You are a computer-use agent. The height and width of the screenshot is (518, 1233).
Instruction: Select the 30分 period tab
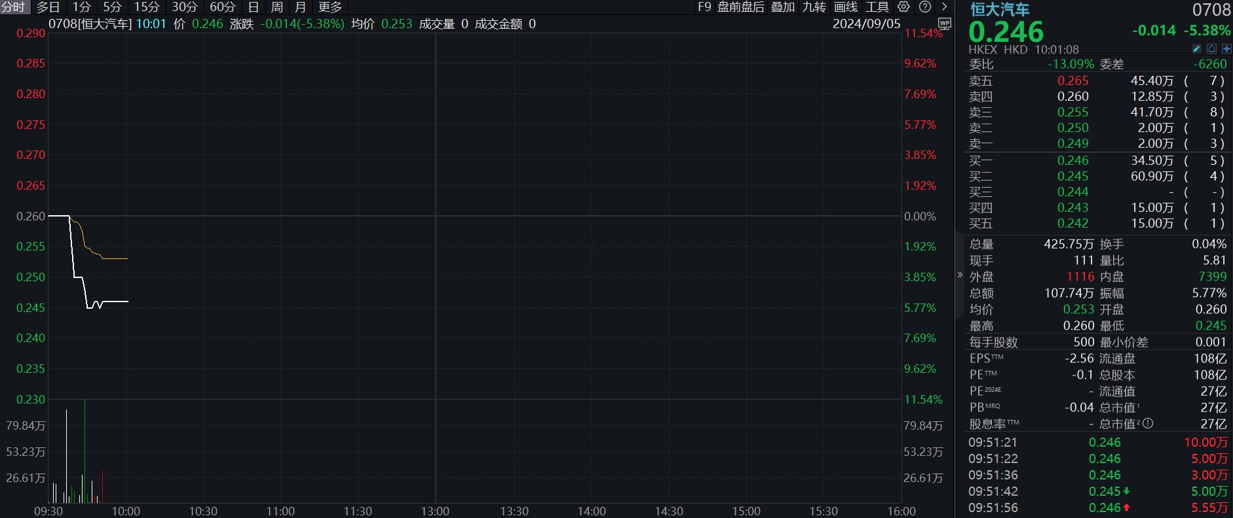[185, 7]
